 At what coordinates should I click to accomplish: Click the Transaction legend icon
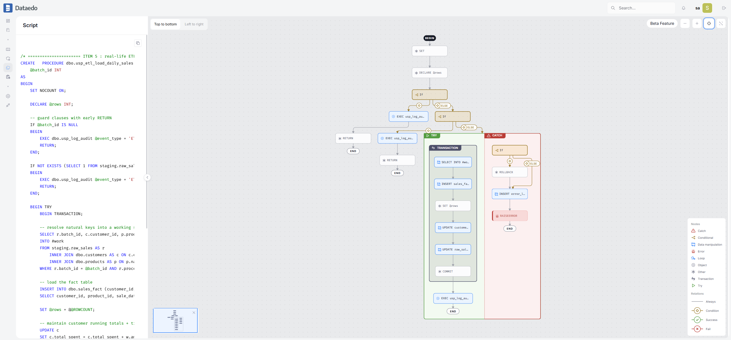[693, 279]
